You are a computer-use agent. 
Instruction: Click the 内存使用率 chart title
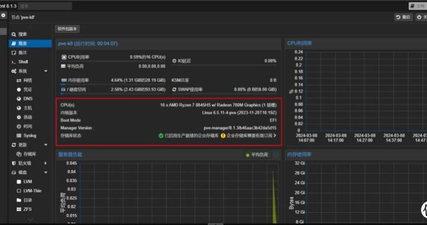299,155
